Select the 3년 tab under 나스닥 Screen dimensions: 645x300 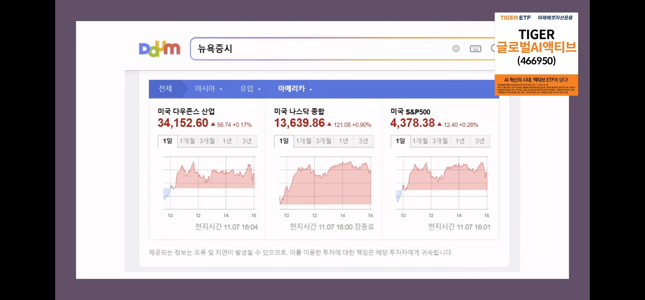tap(363, 141)
